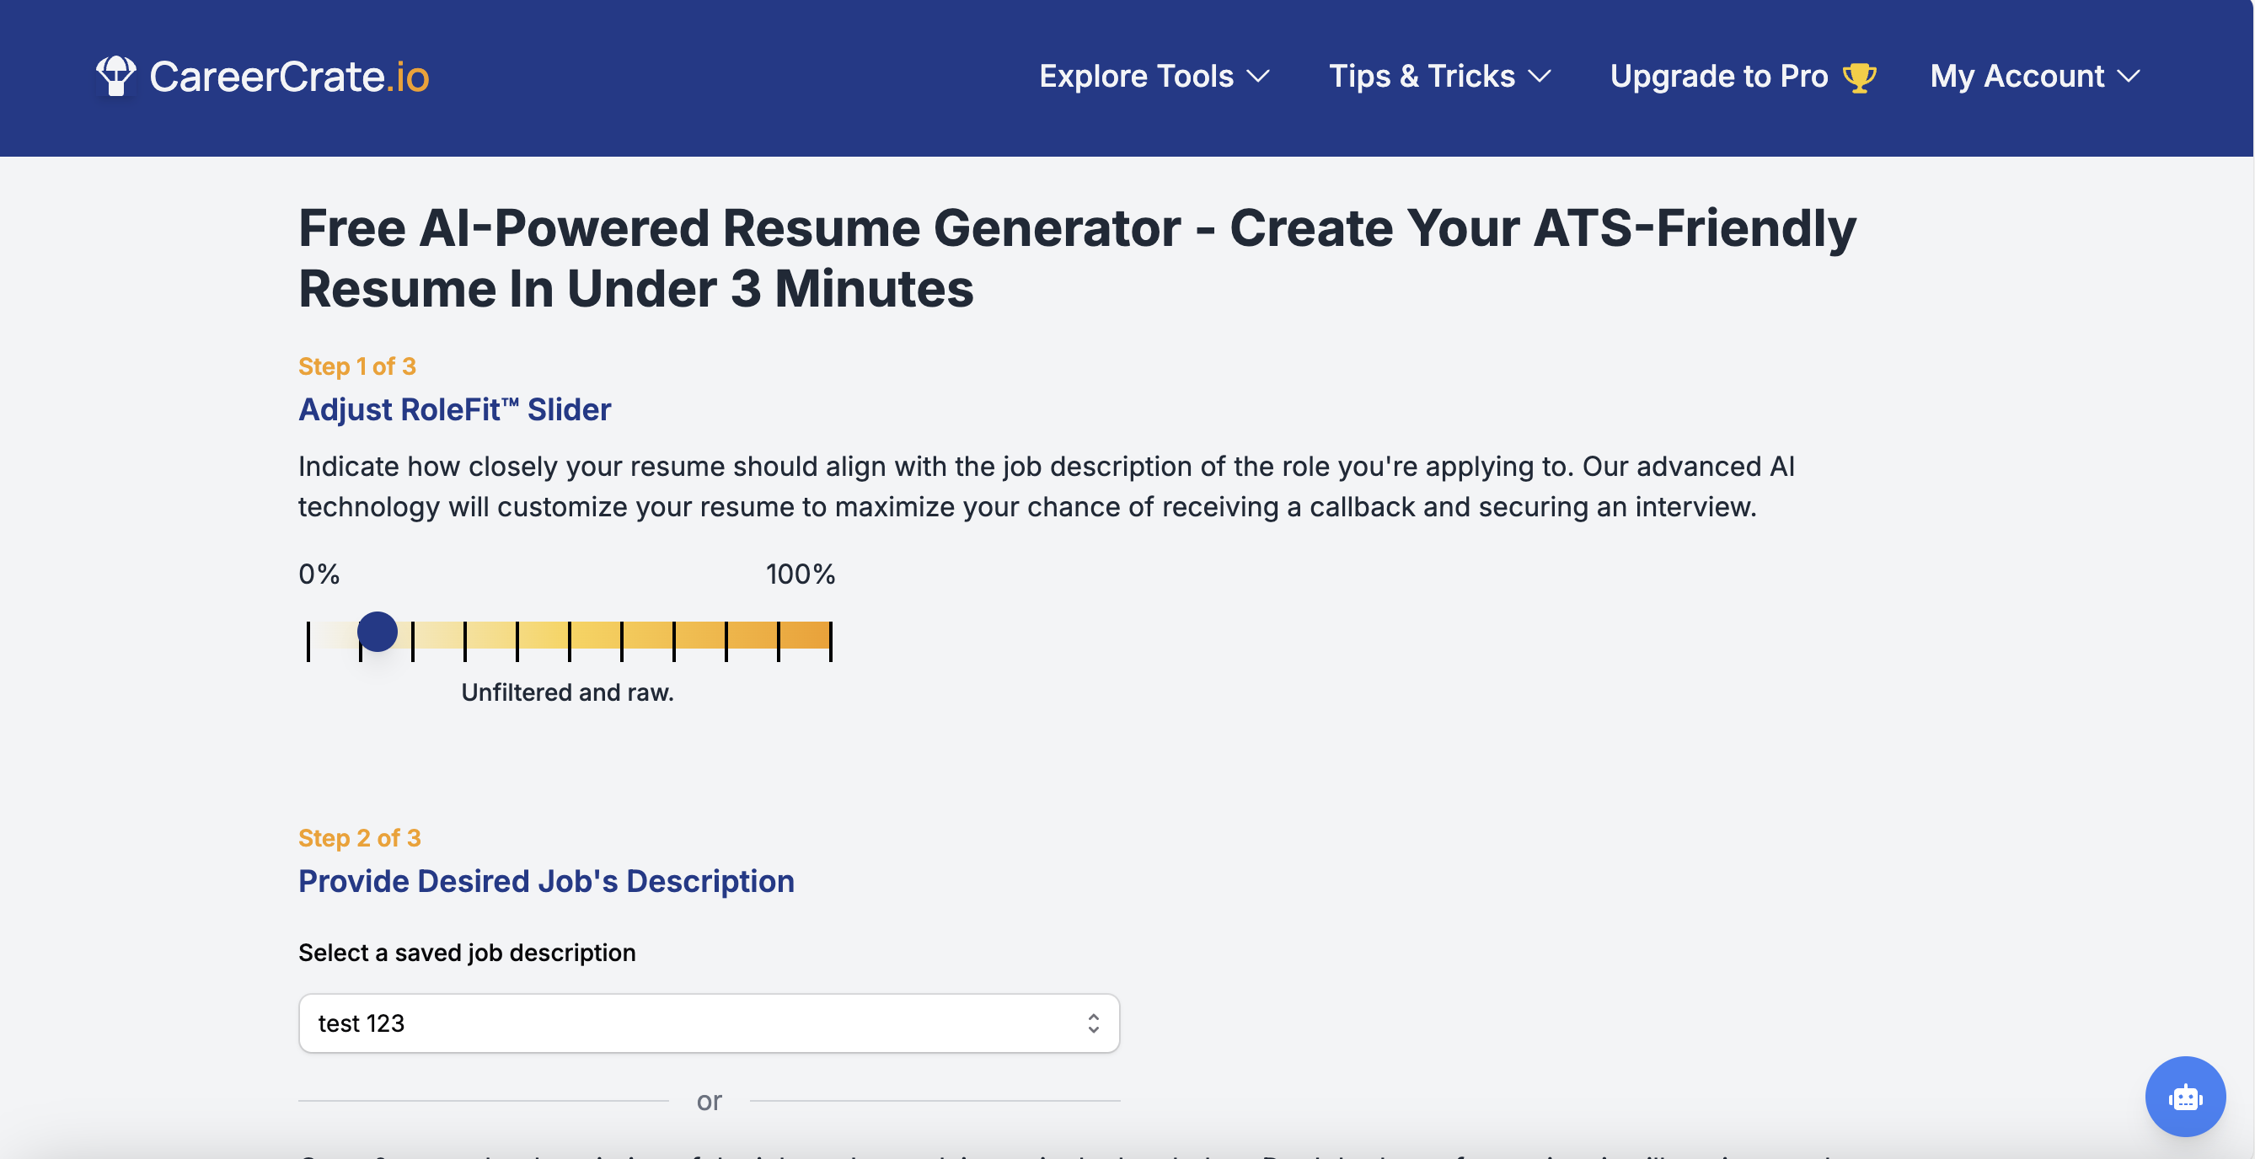Screen dimensions: 2255x1159
Task: Open the Explore Tools menu
Action: click(1136, 77)
